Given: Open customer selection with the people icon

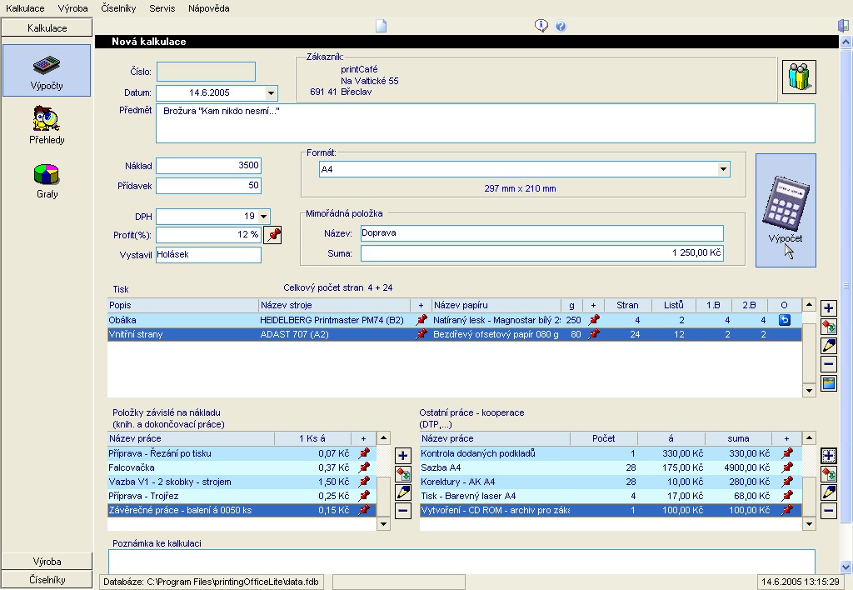Looking at the screenshot, I should click(x=799, y=77).
